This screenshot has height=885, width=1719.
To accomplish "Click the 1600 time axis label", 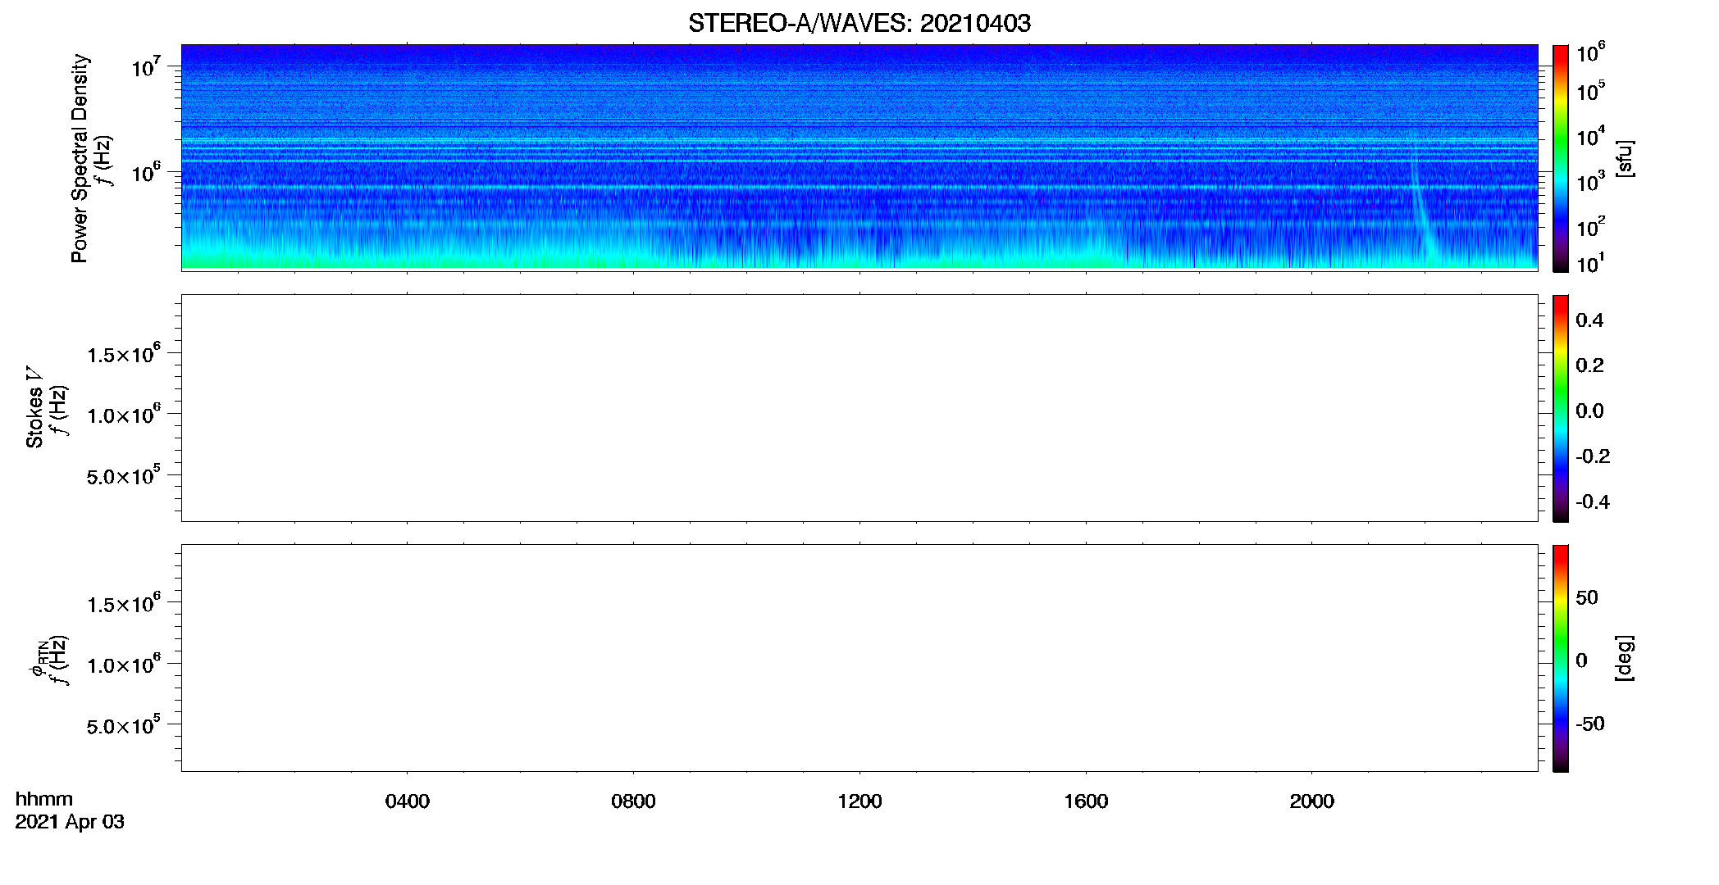I will click(x=1086, y=801).
